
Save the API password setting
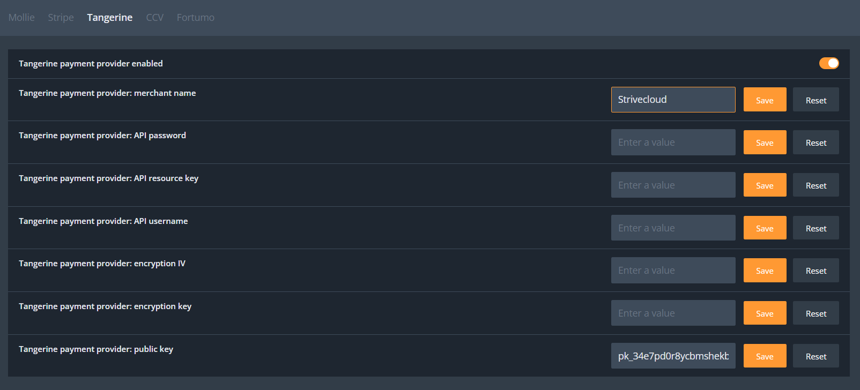pos(765,142)
